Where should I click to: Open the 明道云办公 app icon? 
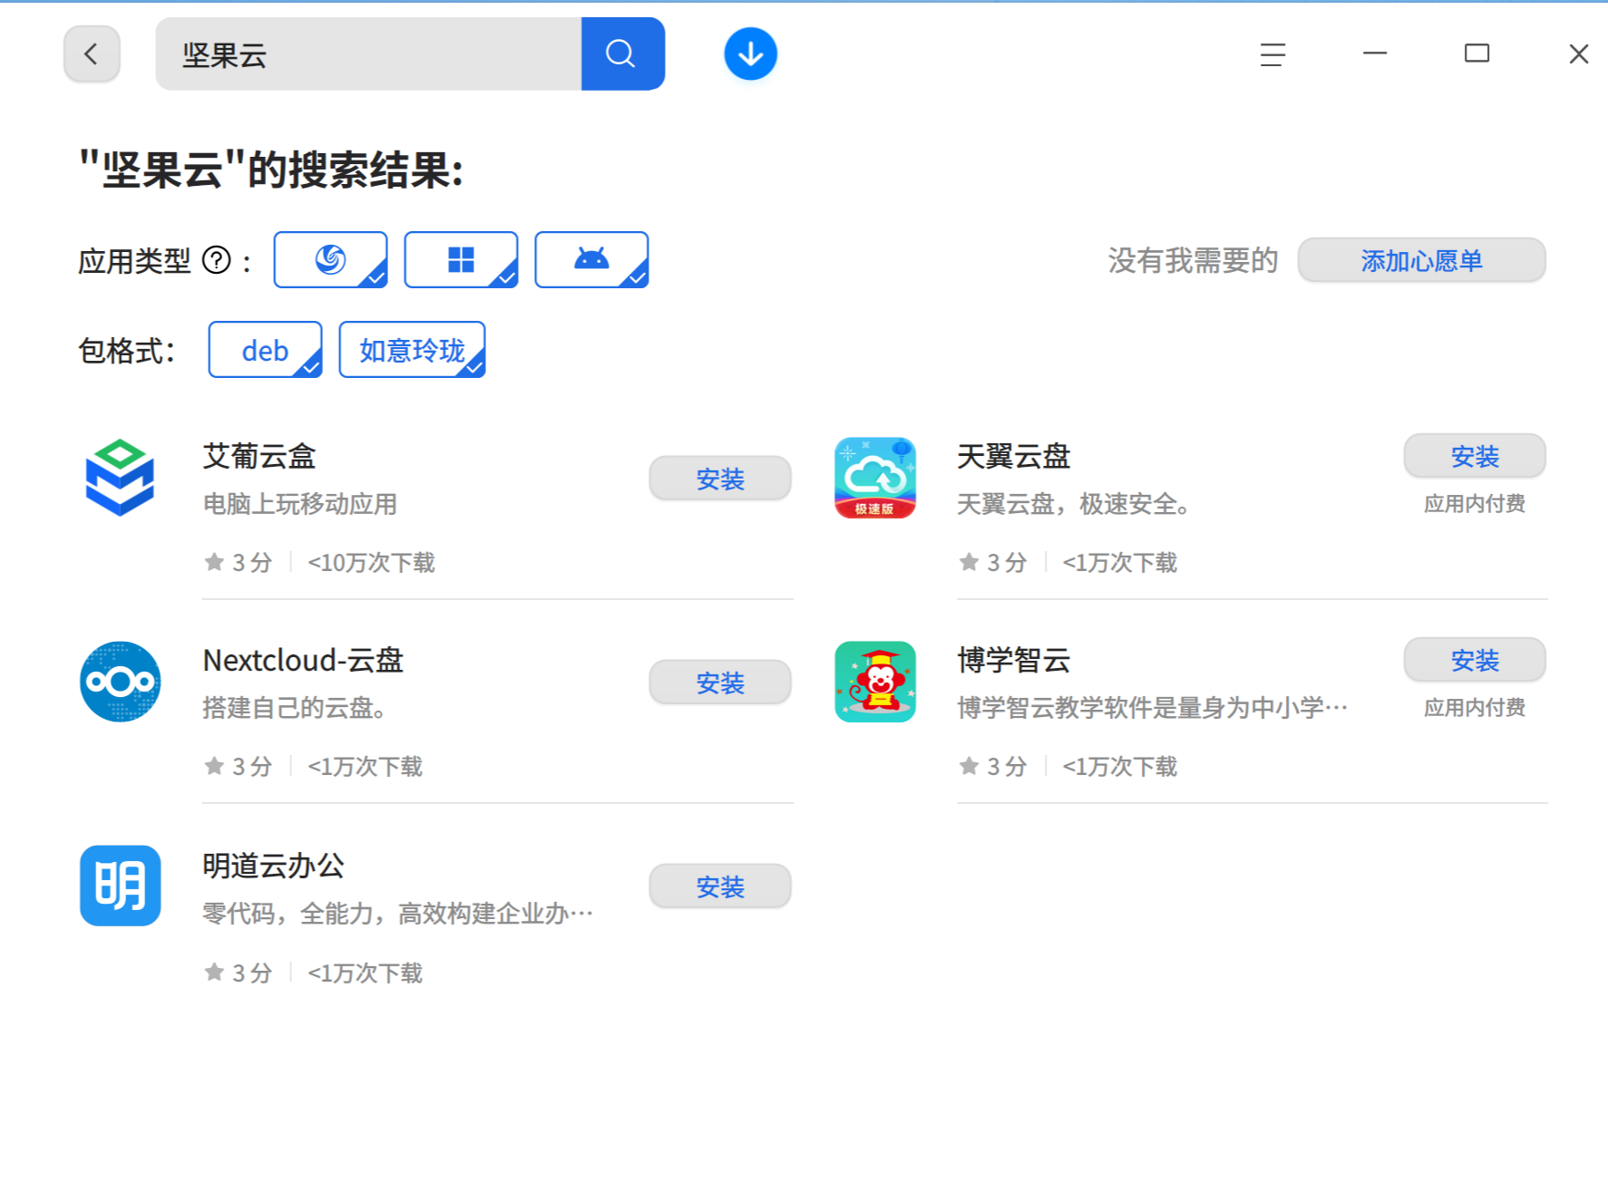[120, 886]
